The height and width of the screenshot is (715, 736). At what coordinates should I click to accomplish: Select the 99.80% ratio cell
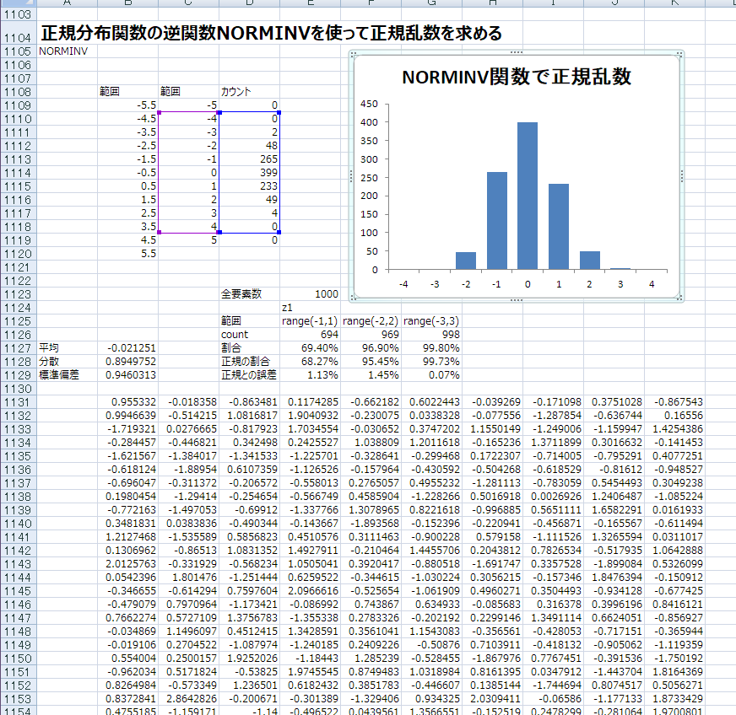[x=432, y=348]
